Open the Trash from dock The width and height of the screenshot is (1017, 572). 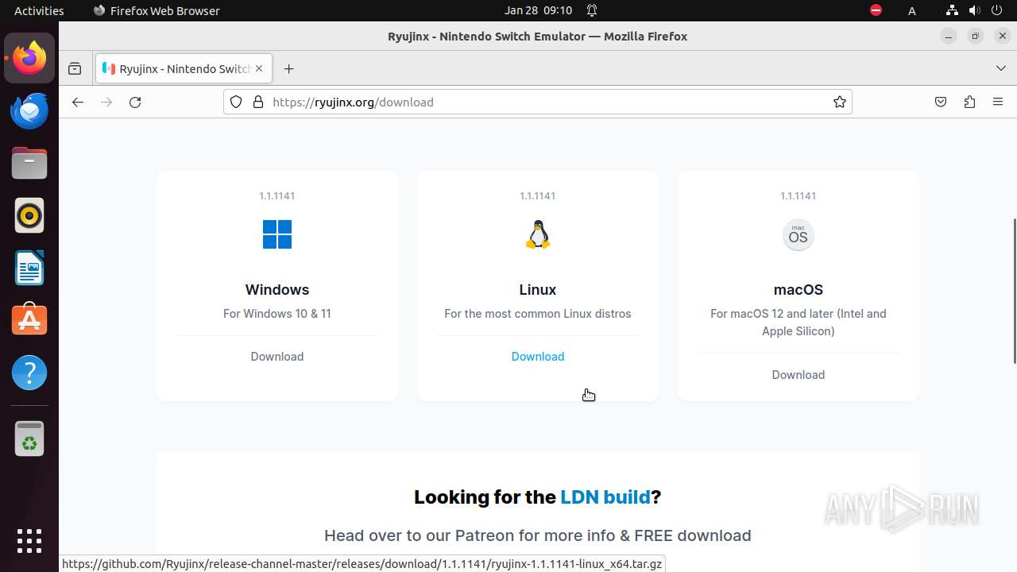[29, 439]
